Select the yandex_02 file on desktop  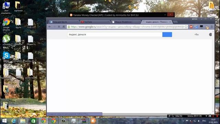coord(30,57)
